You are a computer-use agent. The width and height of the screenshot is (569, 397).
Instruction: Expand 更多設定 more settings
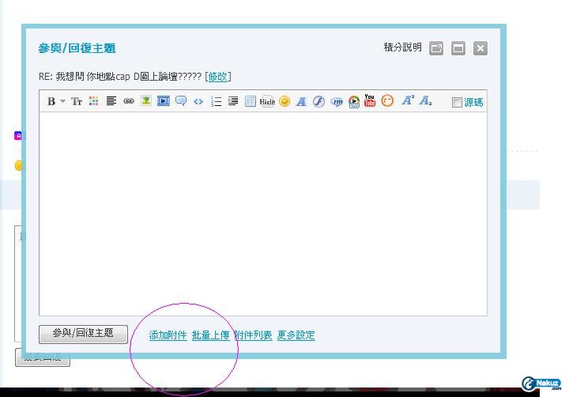pyautogui.click(x=296, y=335)
